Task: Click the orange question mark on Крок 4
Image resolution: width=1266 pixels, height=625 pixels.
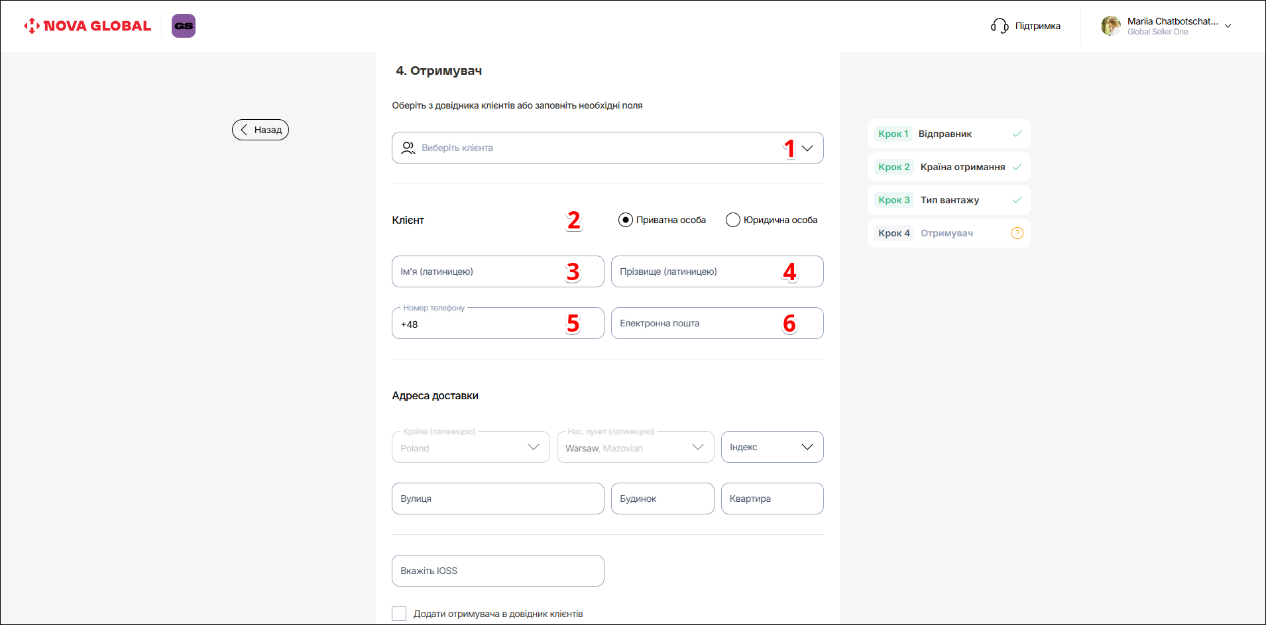Action: coord(1017,233)
